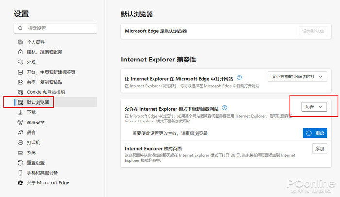Open the 仅不兼容的网站(推荐) dropdown
Image resolution: width=340 pixels, height=197 pixels.
297,76
